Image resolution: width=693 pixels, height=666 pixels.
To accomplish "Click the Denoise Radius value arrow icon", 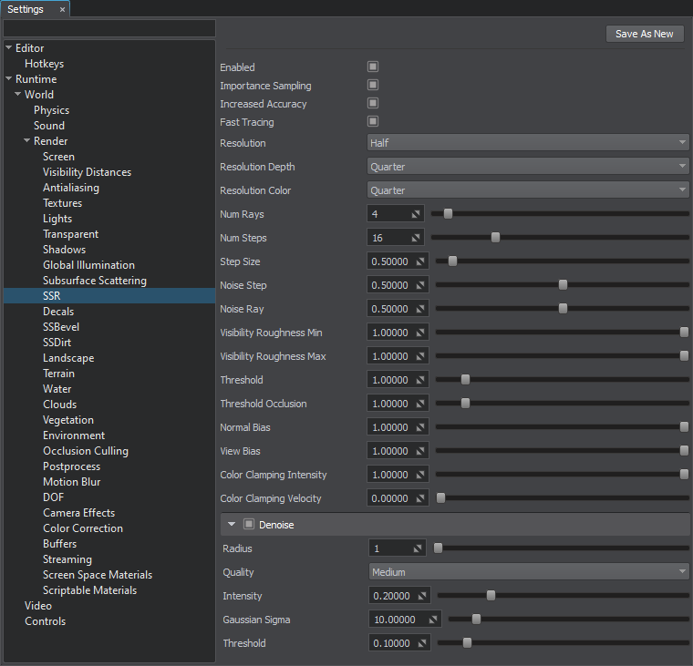I will 418,548.
